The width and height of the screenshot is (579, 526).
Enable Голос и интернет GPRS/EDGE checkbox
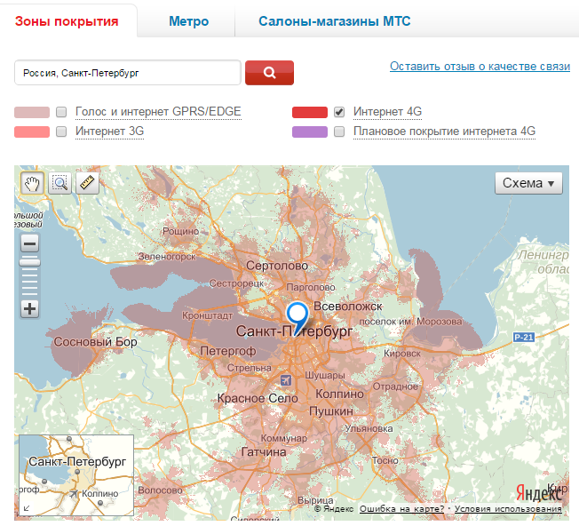point(61,112)
